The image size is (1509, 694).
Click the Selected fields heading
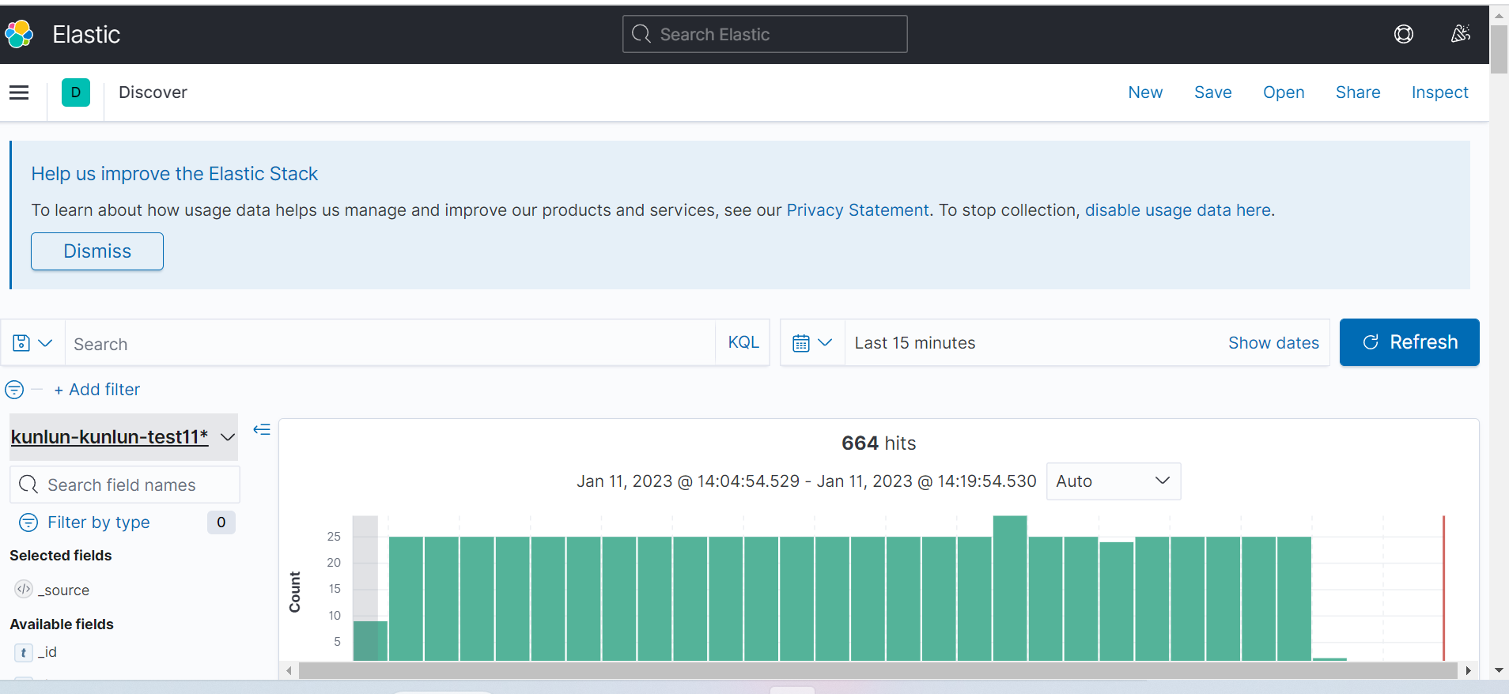point(61,556)
